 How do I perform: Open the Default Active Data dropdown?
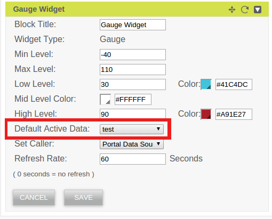click(x=132, y=129)
